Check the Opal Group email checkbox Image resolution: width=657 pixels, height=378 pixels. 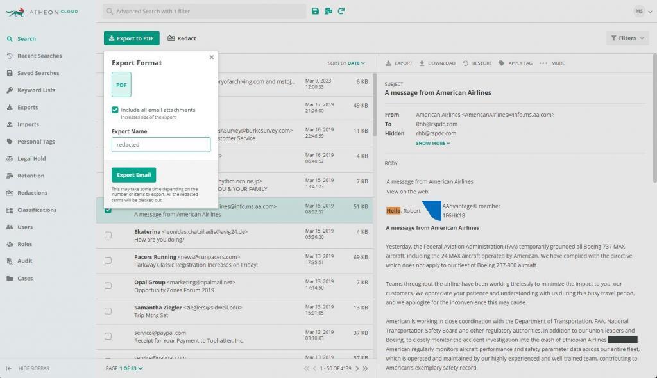pyautogui.click(x=108, y=286)
